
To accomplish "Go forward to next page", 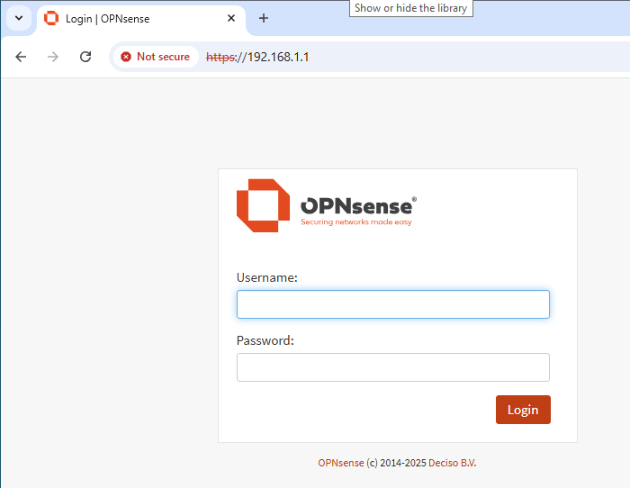I will coord(53,57).
